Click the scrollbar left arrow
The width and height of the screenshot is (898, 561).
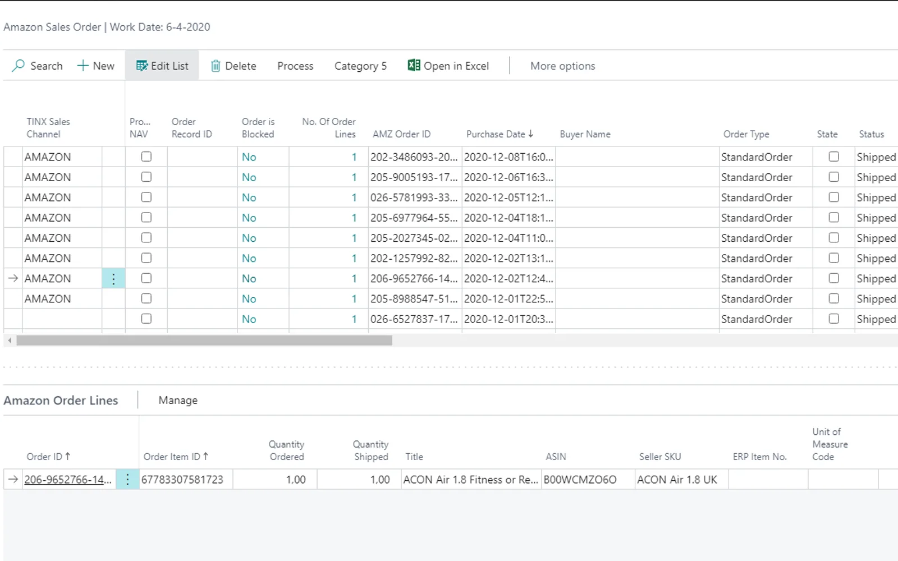(x=10, y=341)
